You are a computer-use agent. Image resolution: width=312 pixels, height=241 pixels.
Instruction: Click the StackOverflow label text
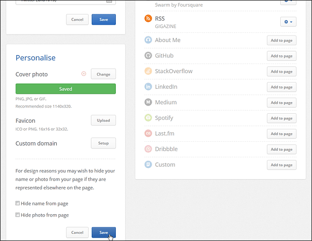click(x=174, y=71)
